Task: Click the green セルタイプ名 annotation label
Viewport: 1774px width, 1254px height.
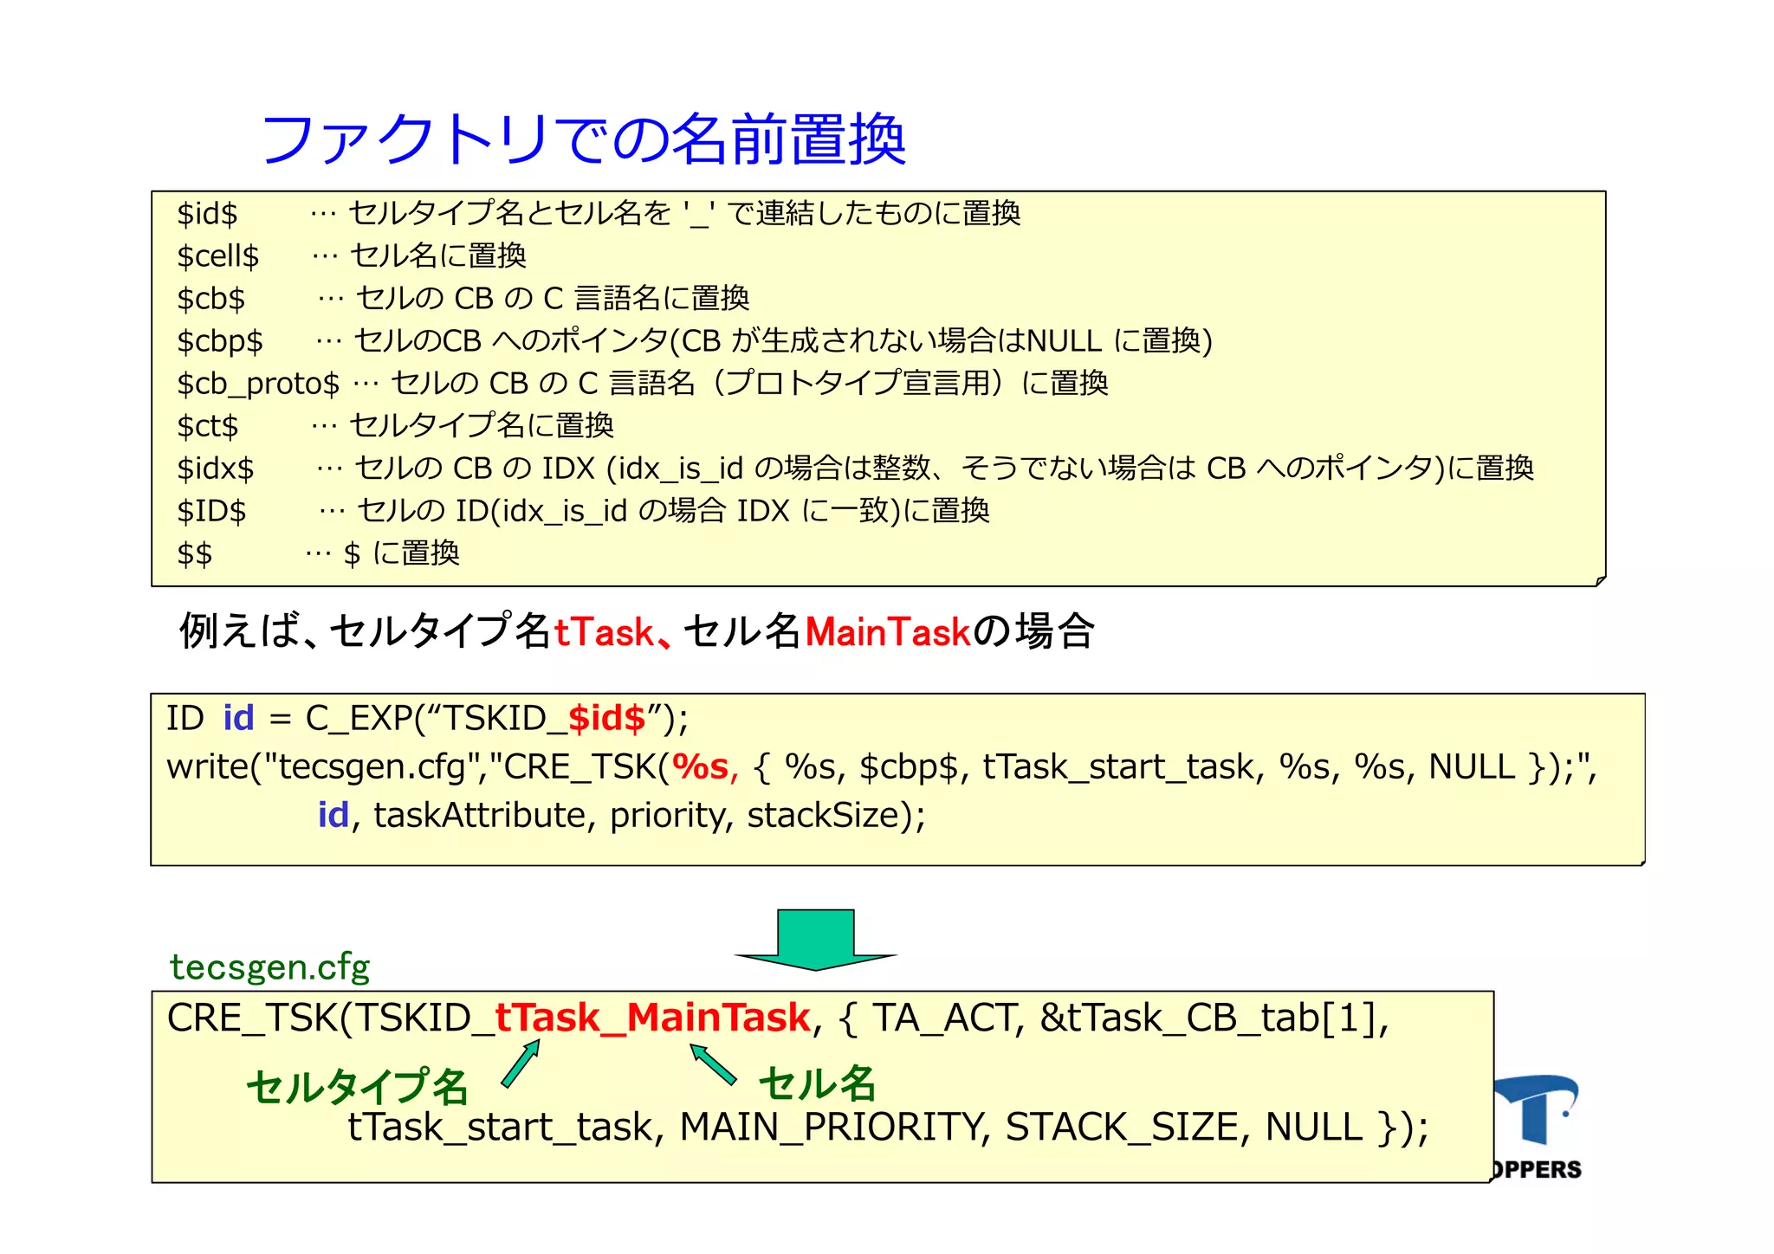Action: coord(357,1086)
